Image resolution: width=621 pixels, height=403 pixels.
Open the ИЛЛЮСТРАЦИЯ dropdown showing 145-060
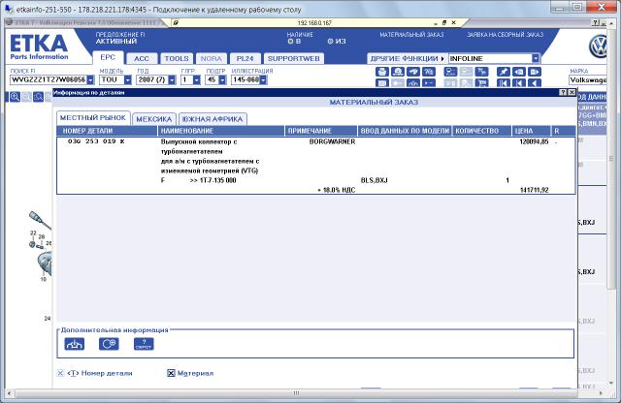263,79
